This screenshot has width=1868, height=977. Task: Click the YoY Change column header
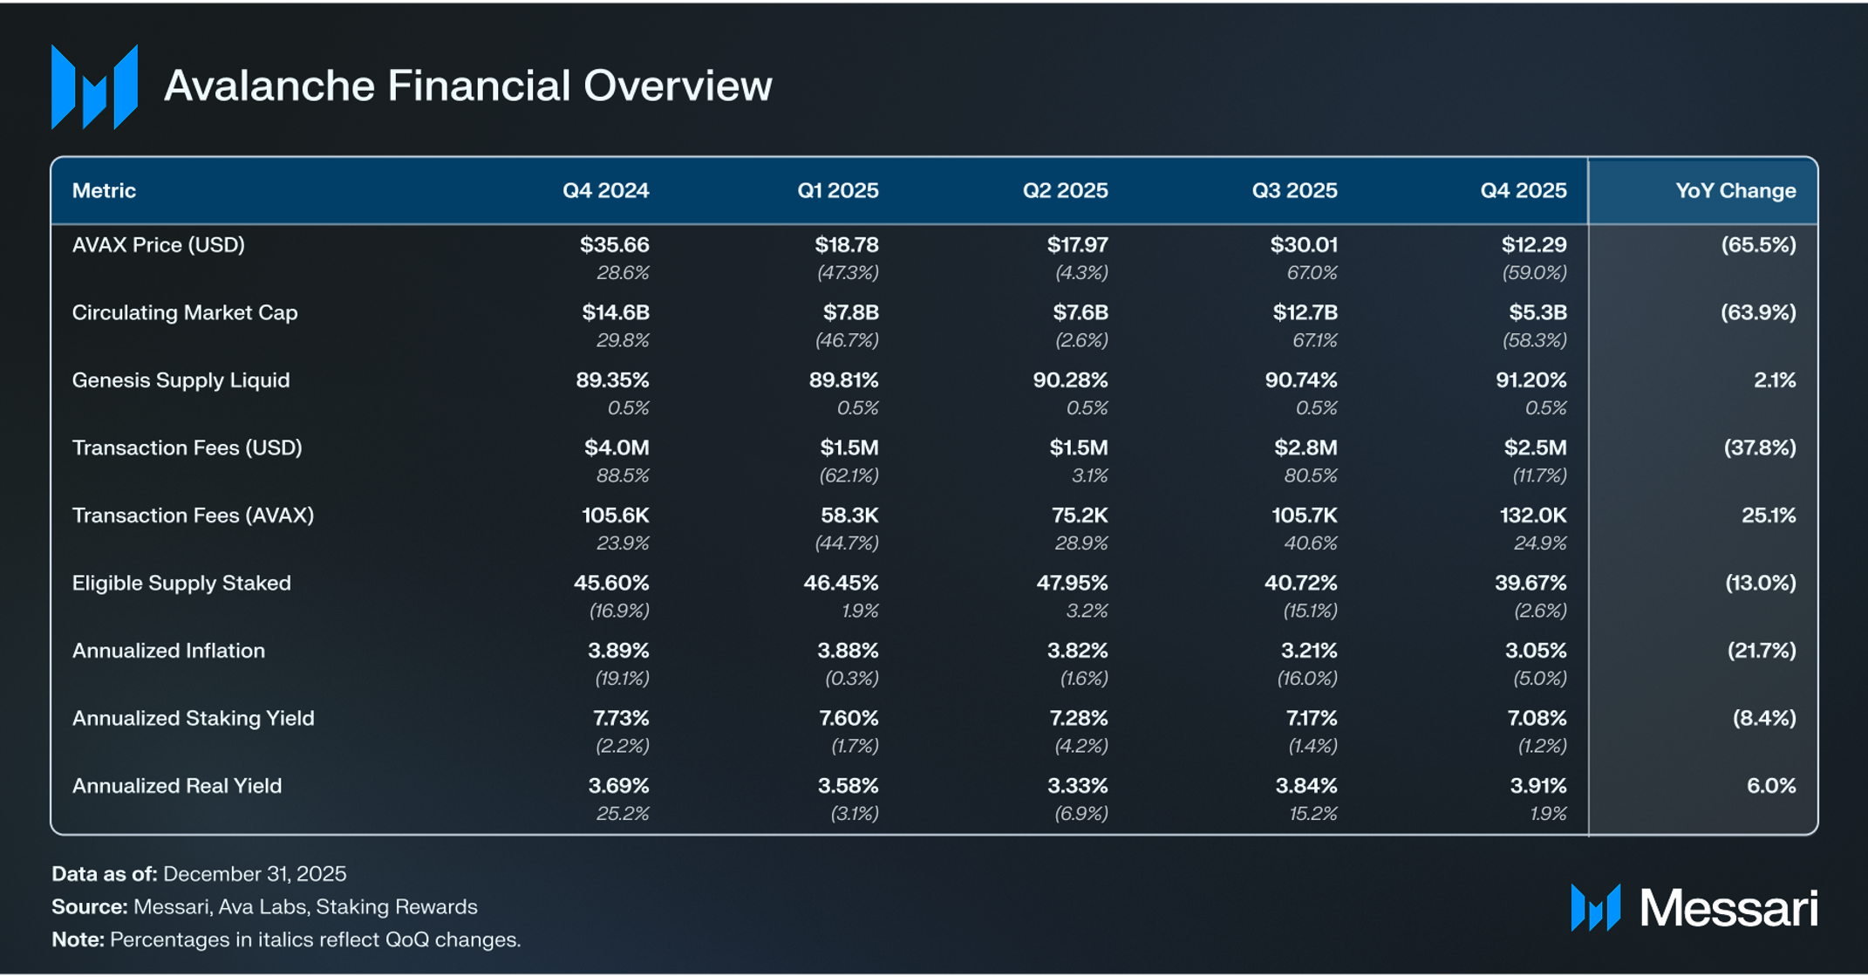point(1735,191)
